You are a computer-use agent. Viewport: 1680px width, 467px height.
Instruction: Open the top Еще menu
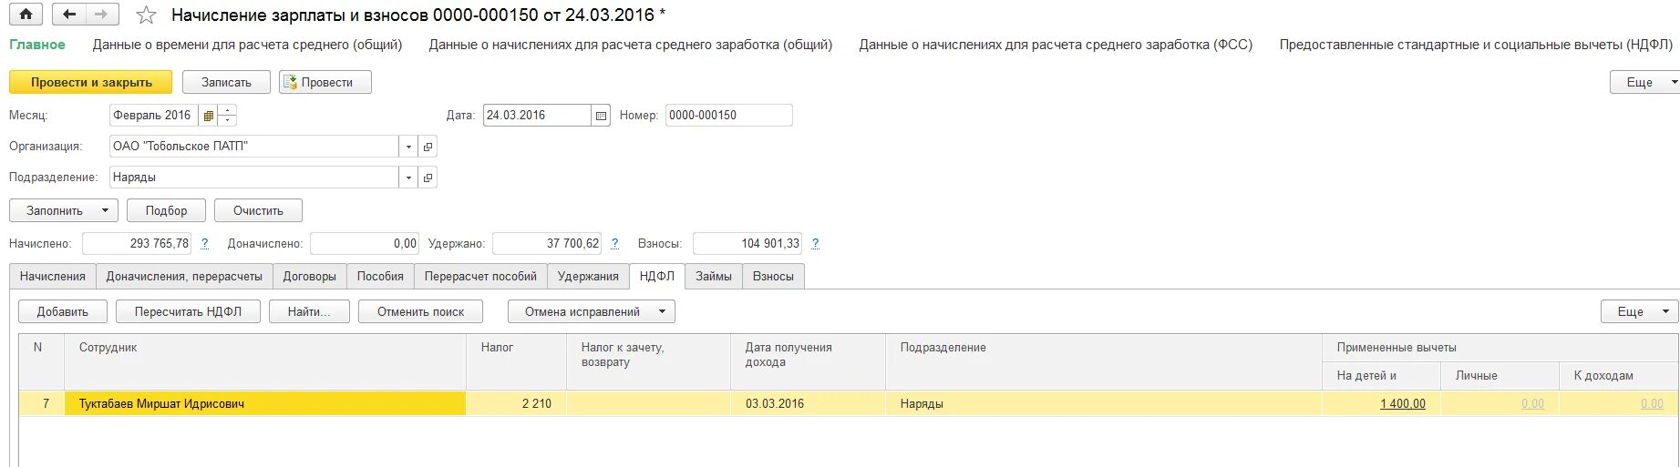1644,82
